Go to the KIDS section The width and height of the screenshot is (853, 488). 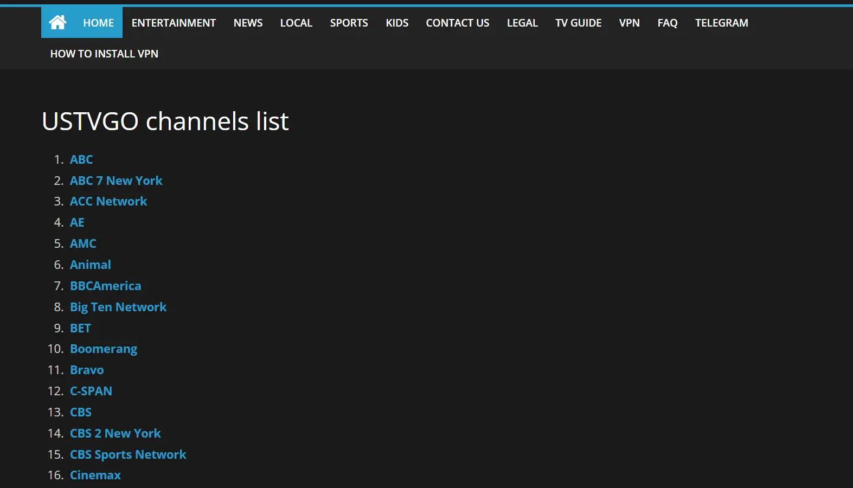397,23
